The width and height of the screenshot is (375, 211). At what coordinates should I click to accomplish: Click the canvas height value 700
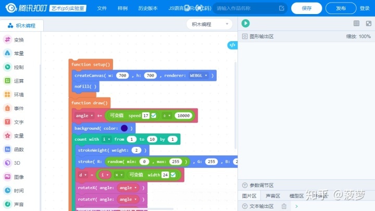[150, 76]
